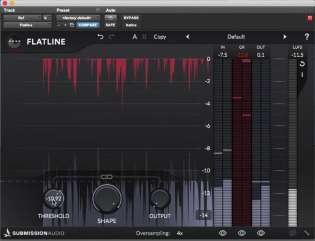Image resolution: width=315 pixels, height=241 pixels.
Task: Toggle OUT meter visibility eye
Action: tap(261, 233)
